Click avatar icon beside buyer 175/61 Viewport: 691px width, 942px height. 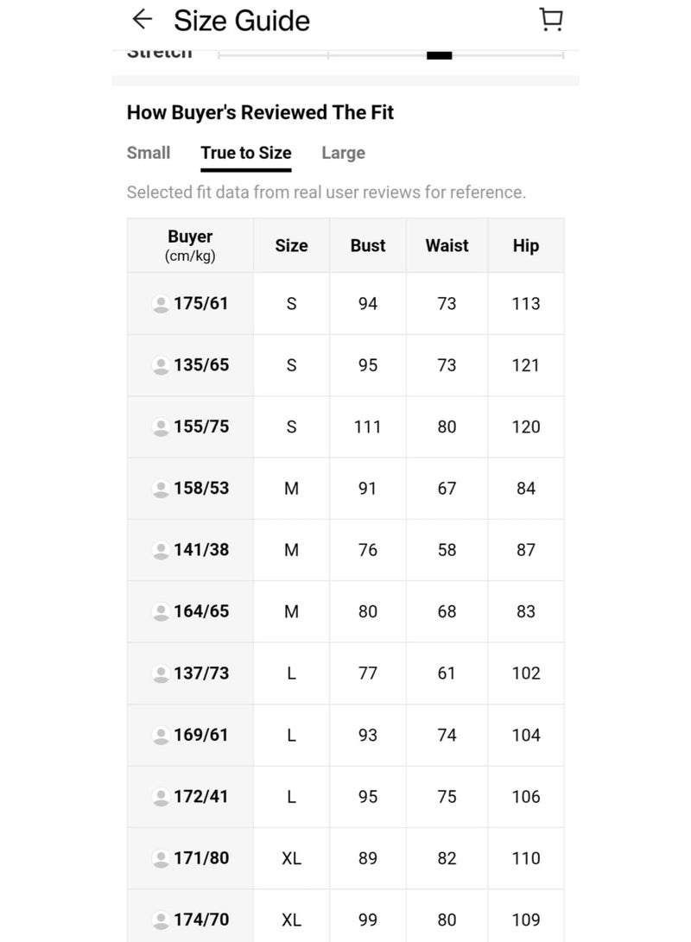[160, 304]
